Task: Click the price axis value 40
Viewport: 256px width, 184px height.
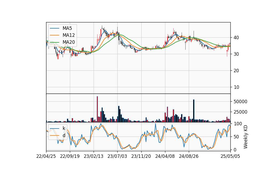Action: [x=236, y=38]
